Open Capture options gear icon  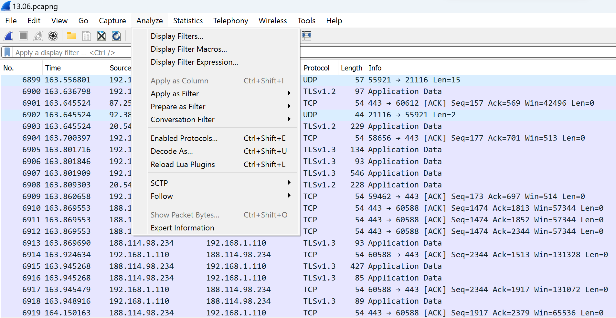53,36
